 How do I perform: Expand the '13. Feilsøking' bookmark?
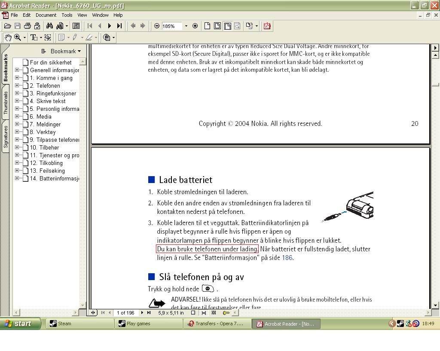coord(17,170)
